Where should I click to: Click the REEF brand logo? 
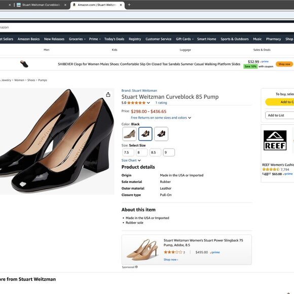(x=275, y=140)
